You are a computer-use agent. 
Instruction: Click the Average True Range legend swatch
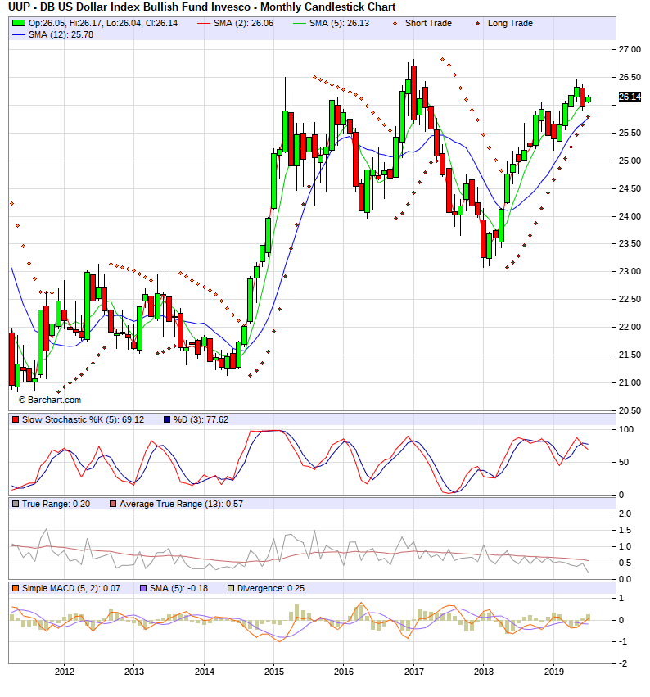tap(113, 504)
